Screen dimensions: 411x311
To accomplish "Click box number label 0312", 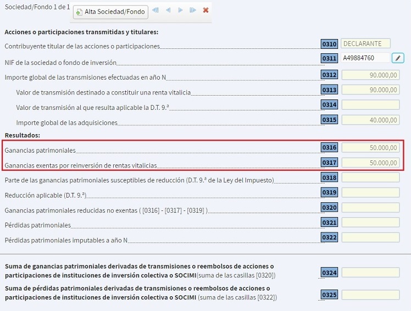I will coord(329,75).
